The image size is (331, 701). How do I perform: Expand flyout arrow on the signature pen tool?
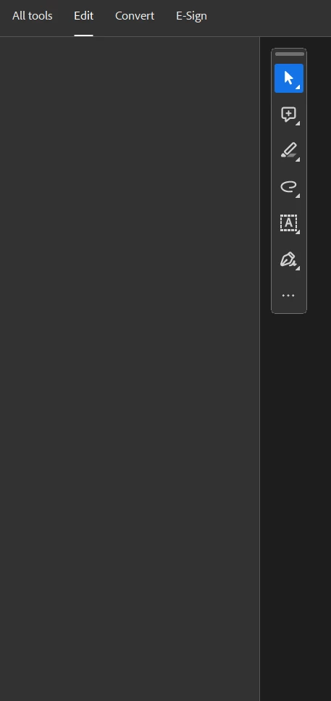(298, 268)
